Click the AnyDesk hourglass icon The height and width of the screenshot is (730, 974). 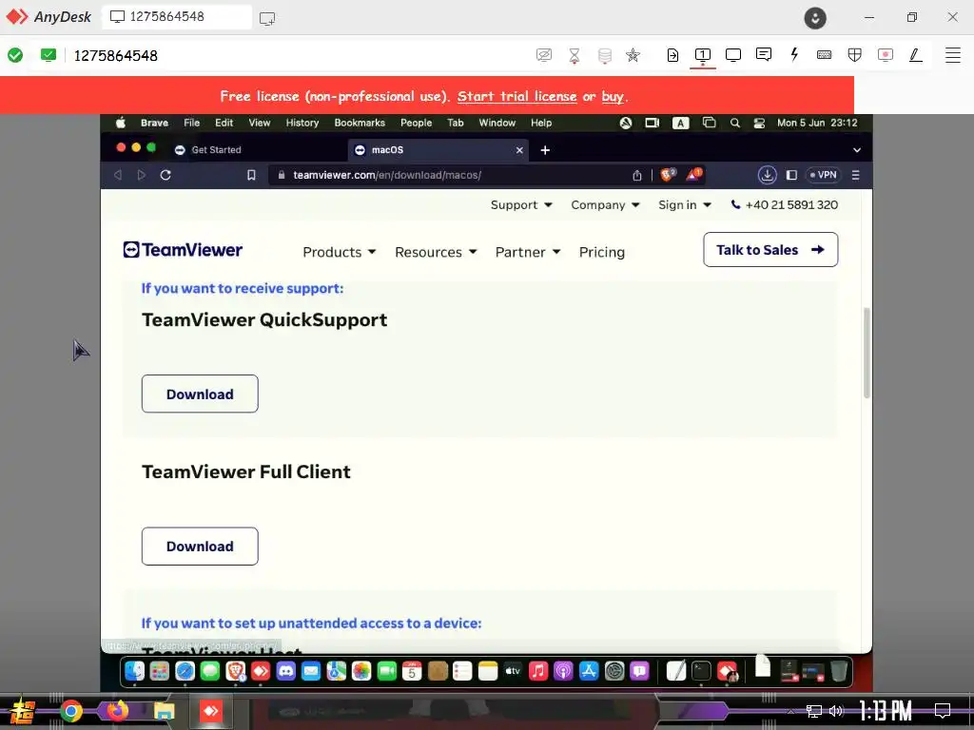(575, 55)
